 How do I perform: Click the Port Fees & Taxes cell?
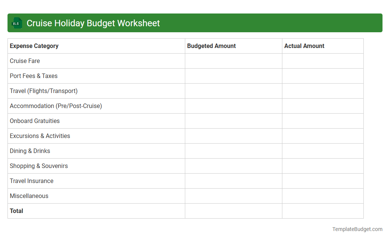click(34, 76)
